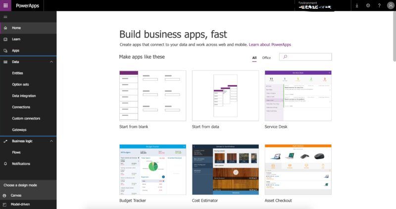The height and width of the screenshot is (209, 396).
Task: Click the search magnifier icon
Action: coord(285,56)
